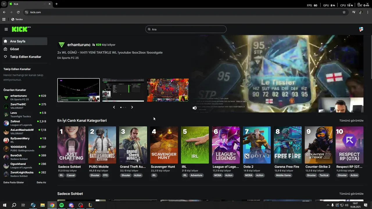Open the user avatar menu on Kick
372x209 pixels.
click(x=361, y=29)
